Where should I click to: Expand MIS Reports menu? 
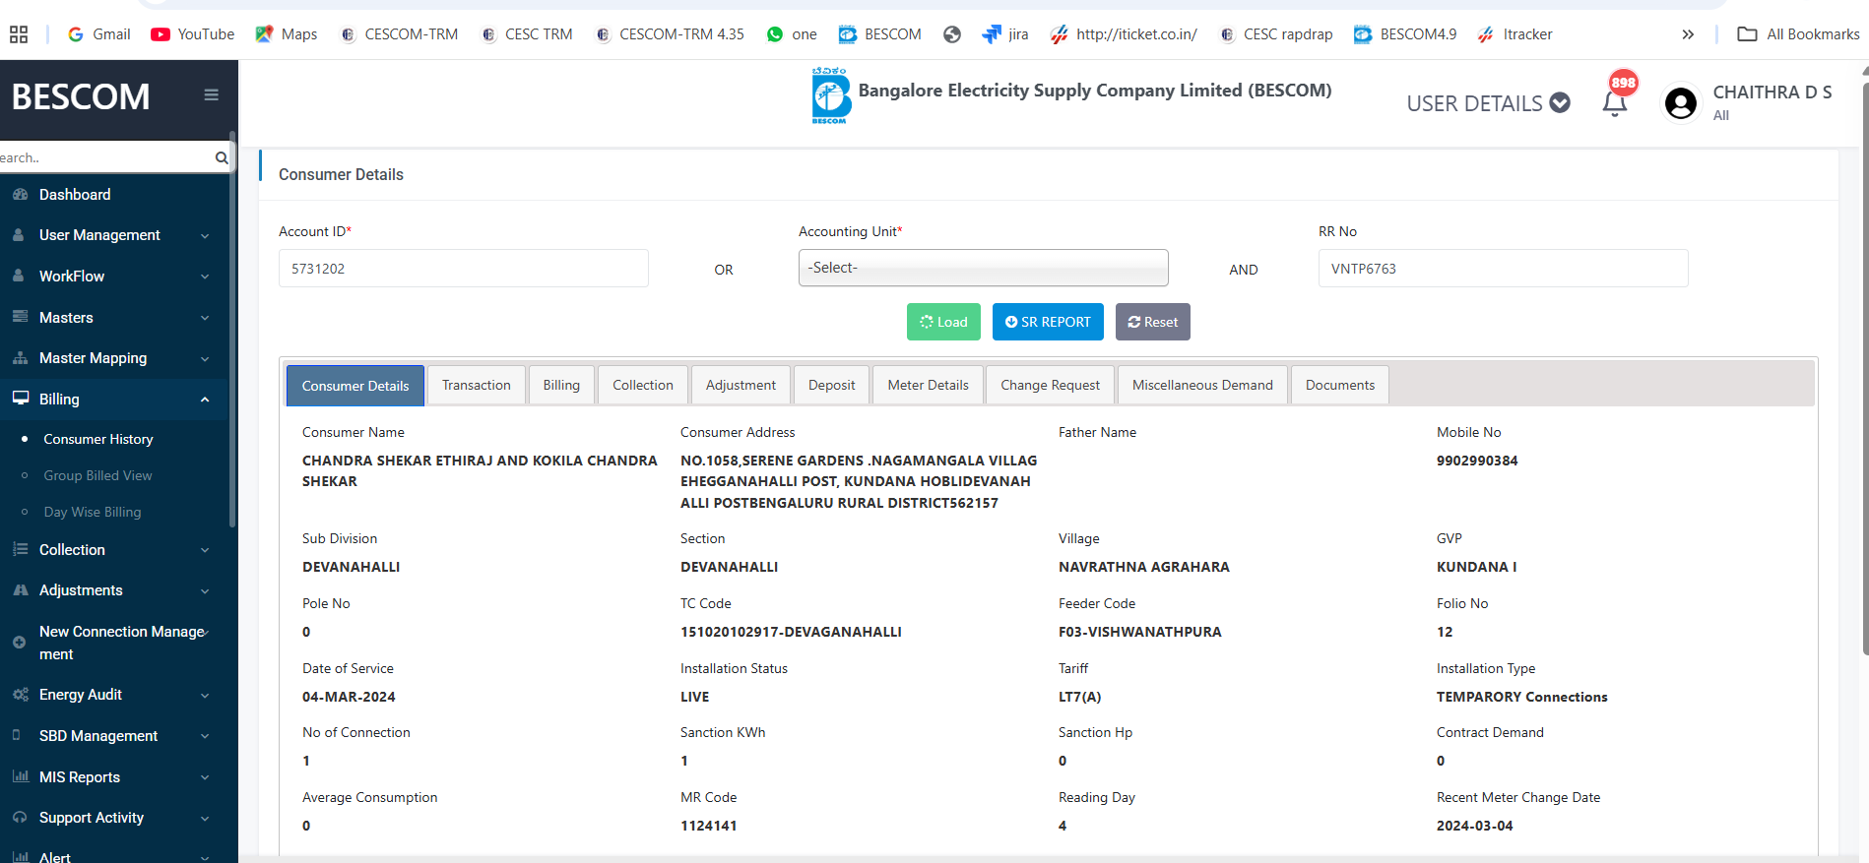114,777
